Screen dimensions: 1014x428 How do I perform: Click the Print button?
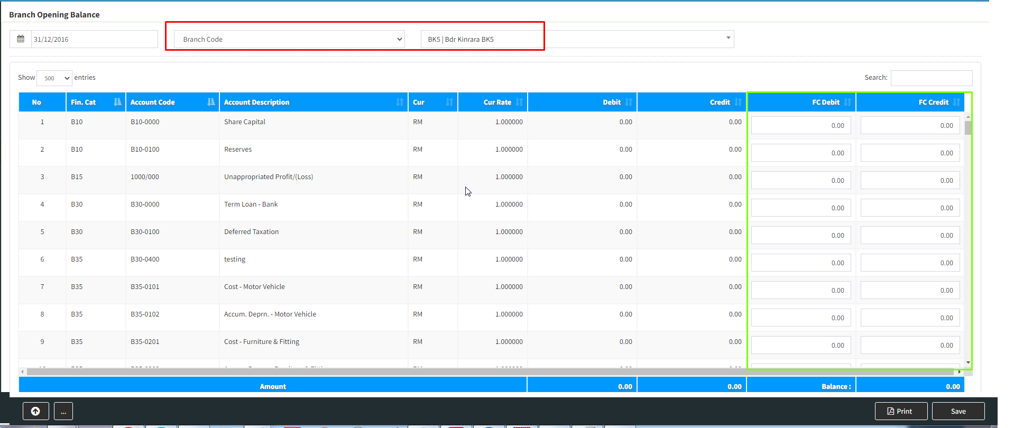(901, 411)
